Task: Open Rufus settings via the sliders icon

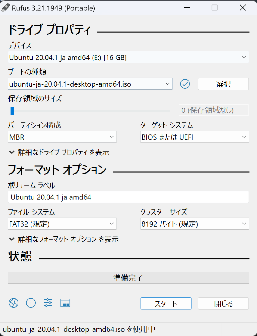Action: pos(48,303)
